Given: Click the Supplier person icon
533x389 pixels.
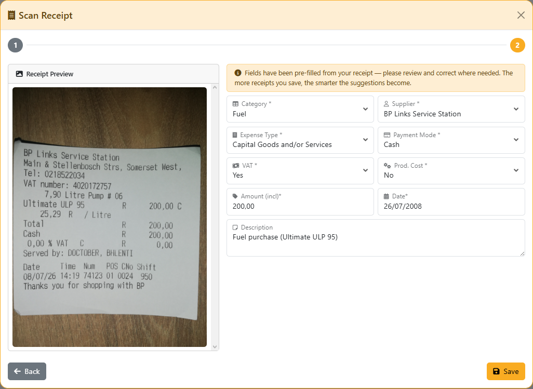Looking at the screenshot, I should point(386,104).
